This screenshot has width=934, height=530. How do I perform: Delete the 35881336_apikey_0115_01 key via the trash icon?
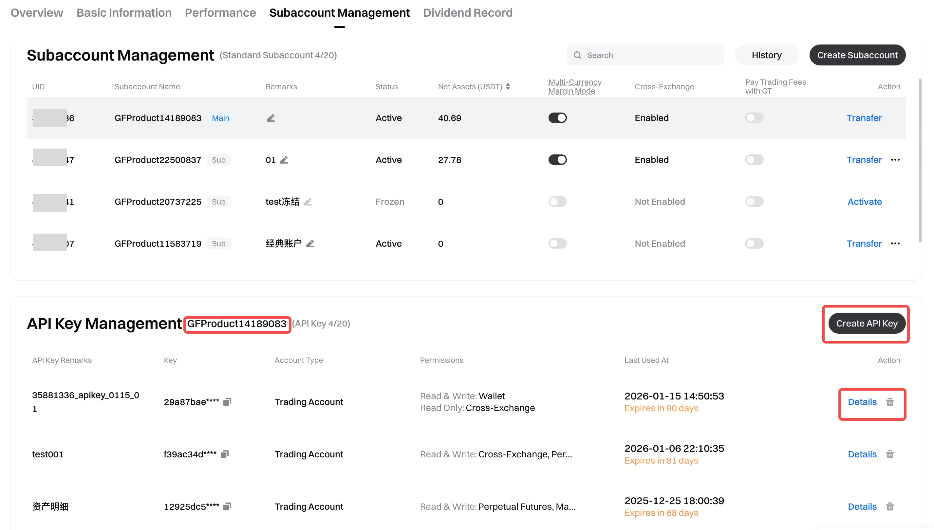point(890,402)
